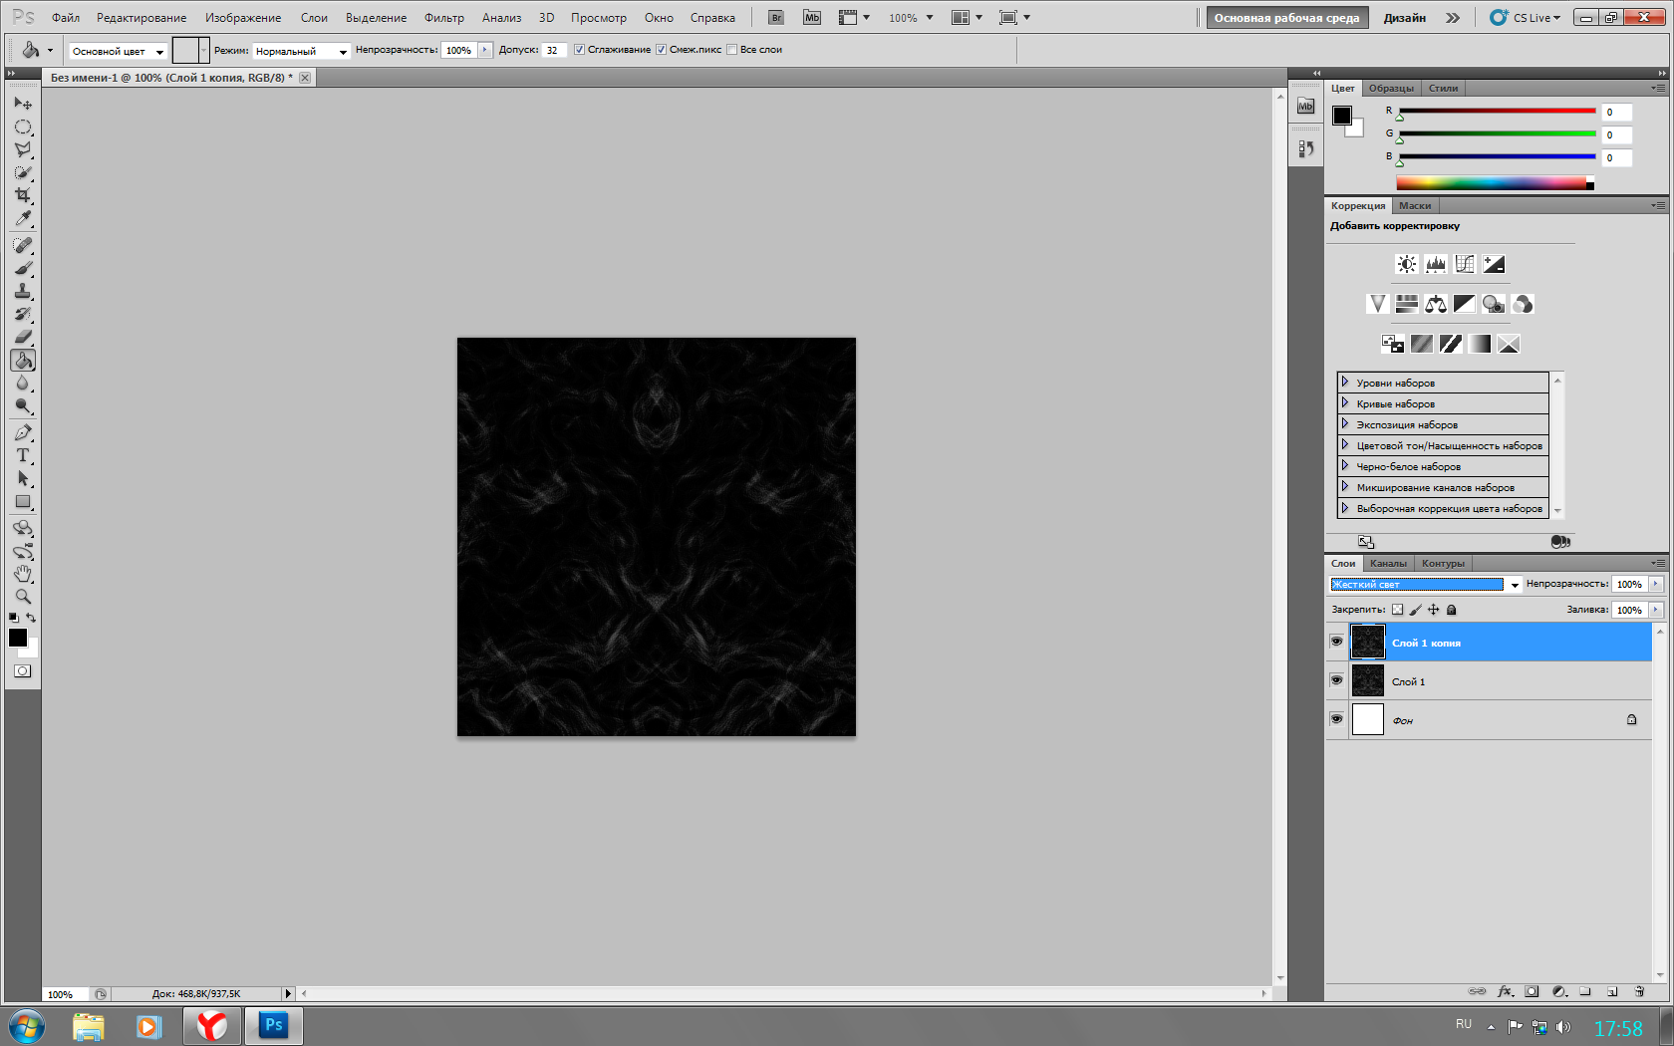Select the Rectangle shape tool
1674x1046 pixels.
pos(23,502)
